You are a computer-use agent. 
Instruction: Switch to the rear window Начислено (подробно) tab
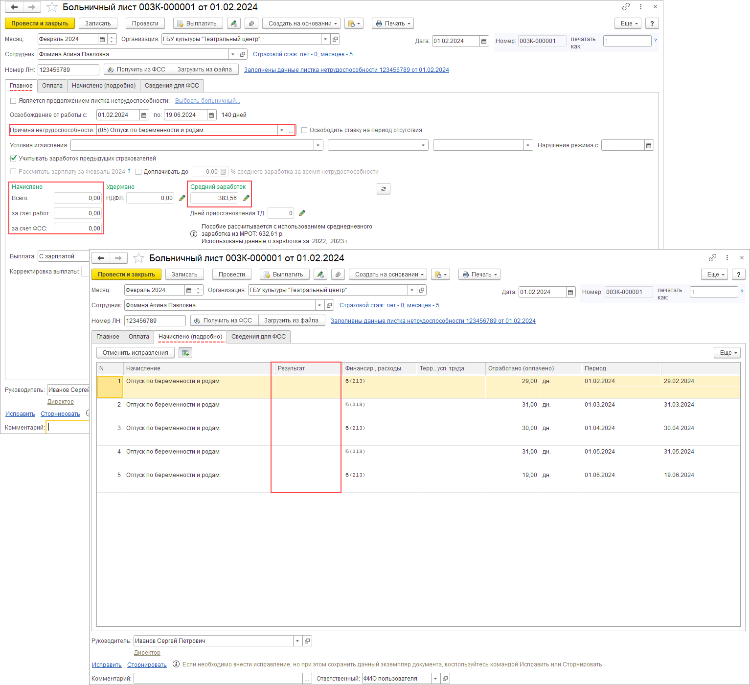[104, 86]
